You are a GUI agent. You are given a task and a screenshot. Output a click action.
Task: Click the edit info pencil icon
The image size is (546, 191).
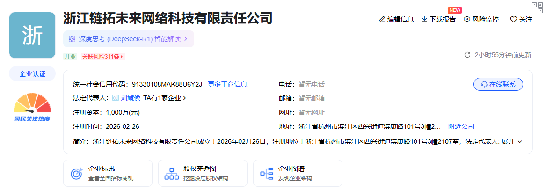382,19
